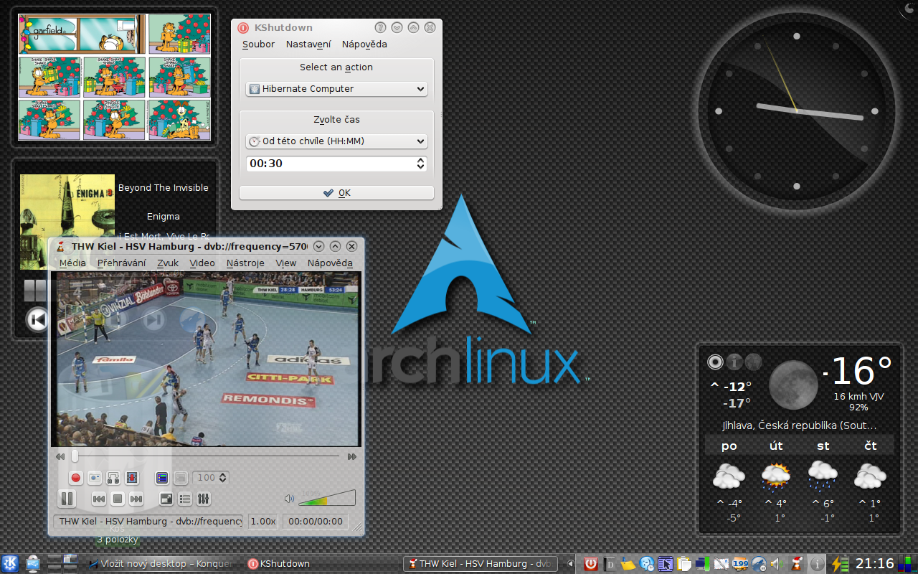The height and width of the screenshot is (574, 918).
Task: Expand hidden system tray icons arrow
Action: [571, 564]
